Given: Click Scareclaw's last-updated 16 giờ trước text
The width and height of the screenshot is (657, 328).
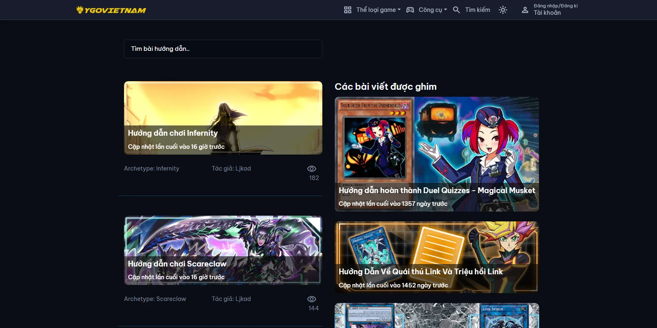Looking at the screenshot, I should click(x=176, y=277).
